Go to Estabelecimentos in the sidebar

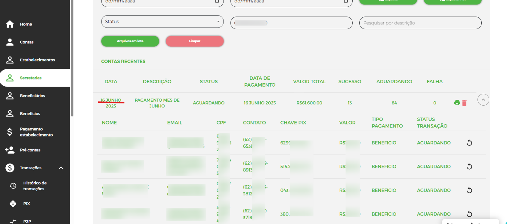click(37, 60)
